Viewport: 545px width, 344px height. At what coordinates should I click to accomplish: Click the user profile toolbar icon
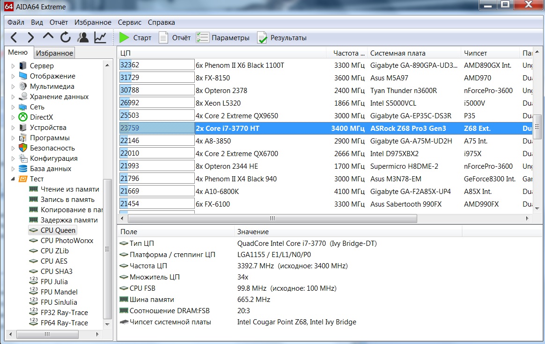83,37
